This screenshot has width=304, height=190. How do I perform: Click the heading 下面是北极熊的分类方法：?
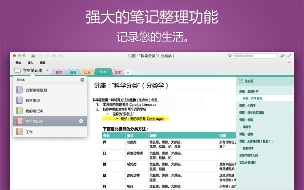(126, 129)
